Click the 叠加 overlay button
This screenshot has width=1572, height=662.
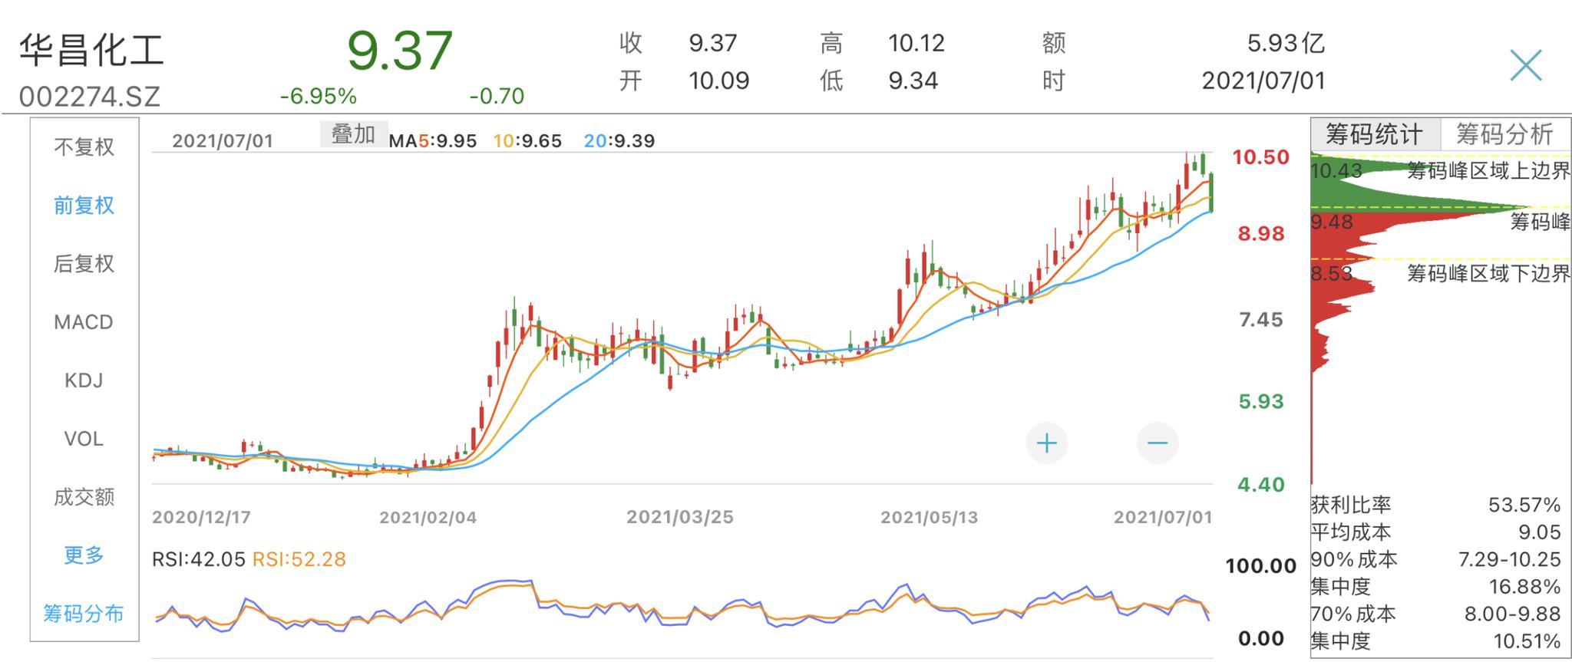pyautogui.click(x=353, y=134)
